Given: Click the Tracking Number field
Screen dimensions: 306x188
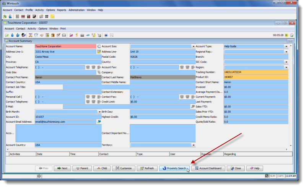Looking at the screenshot, I should coord(256,72).
